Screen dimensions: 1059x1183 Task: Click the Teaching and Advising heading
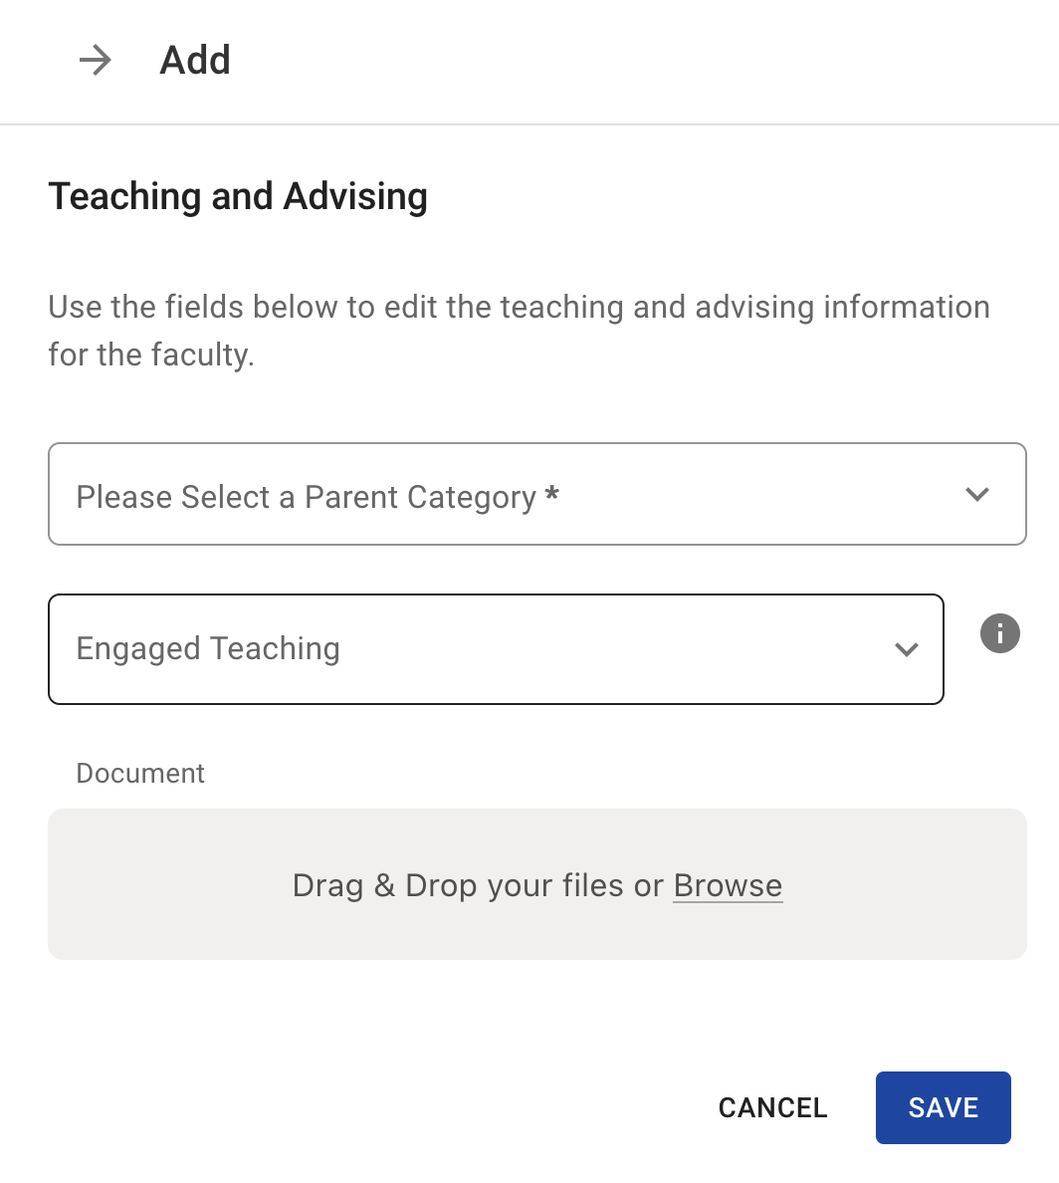[238, 196]
